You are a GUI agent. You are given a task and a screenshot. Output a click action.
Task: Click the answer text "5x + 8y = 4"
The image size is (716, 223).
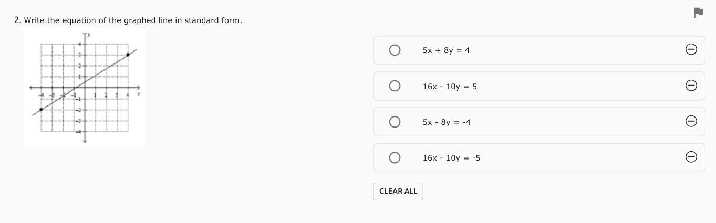pyautogui.click(x=446, y=50)
